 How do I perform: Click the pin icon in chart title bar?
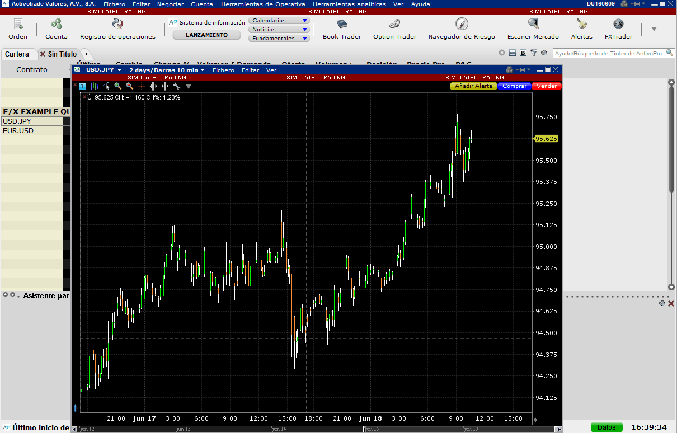click(x=520, y=70)
